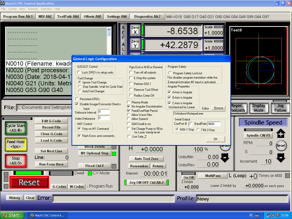
Task: Click the big red Reset button
Action: 29,182
